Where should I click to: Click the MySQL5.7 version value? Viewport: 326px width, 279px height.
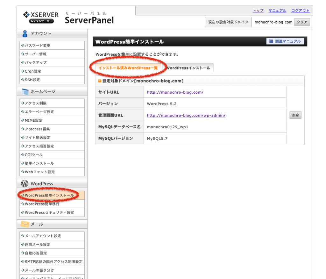(157, 139)
